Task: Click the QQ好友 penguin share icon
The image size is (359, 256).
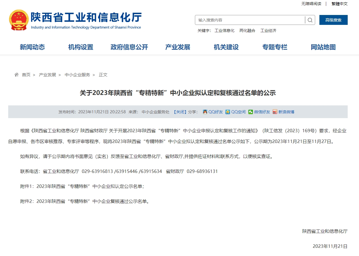Action: coord(205,112)
